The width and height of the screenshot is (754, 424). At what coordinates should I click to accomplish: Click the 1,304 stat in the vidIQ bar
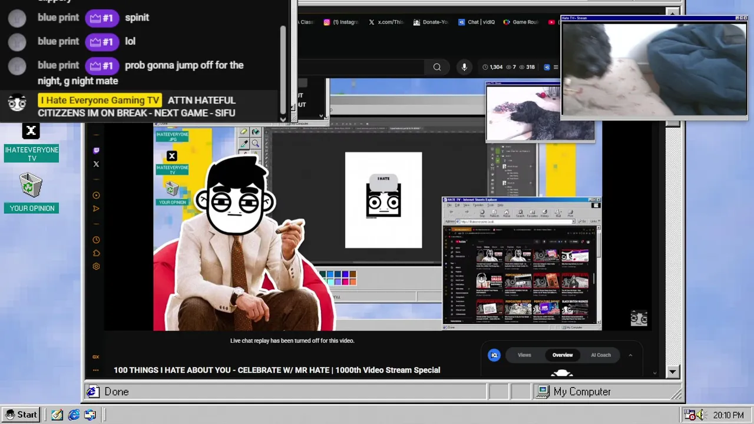(492, 67)
